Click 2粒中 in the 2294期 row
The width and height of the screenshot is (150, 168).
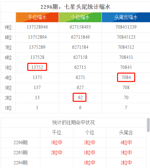(x=126, y=163)
